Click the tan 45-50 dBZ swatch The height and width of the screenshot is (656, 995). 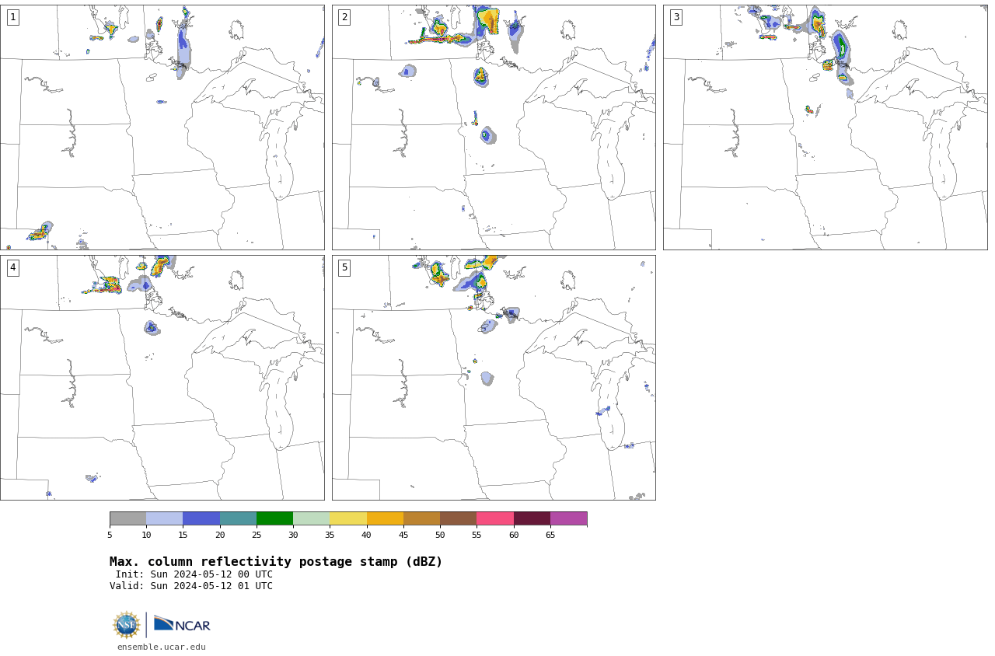pos(421,518)
